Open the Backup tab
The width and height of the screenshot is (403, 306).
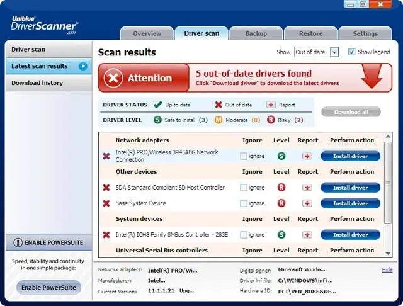pos(256,33)
